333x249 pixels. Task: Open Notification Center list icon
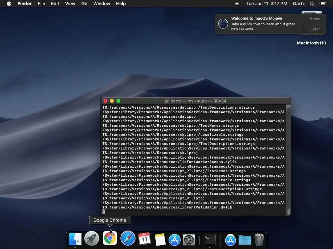(323, 4)
